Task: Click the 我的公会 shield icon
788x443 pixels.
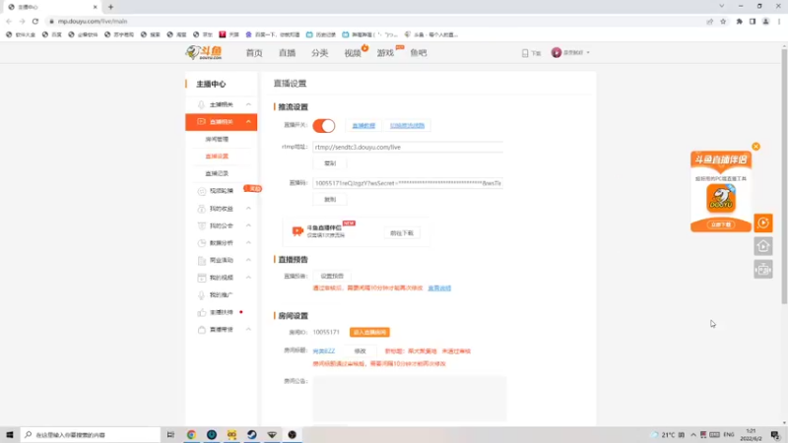Action: (202, 226)
